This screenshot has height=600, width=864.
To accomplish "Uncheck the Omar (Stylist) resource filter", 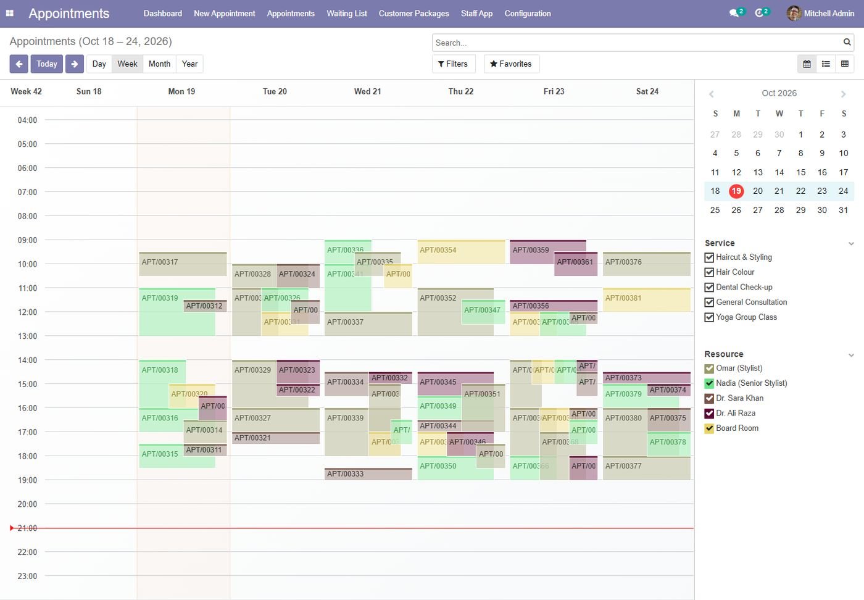I will point(709,369).
